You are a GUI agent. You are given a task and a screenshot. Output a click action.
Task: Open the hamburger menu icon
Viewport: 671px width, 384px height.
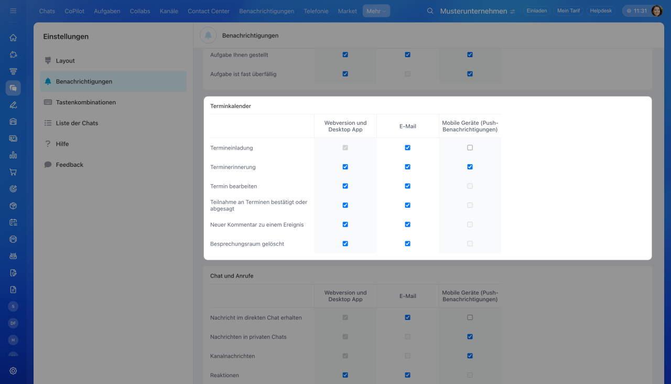(13, 10)
